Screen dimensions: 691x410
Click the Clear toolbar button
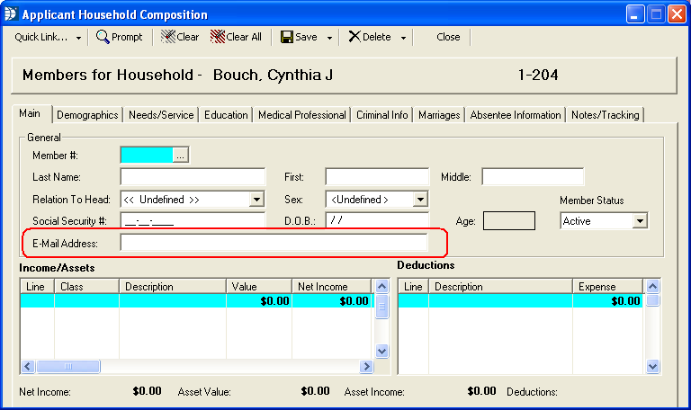[180, 37]
